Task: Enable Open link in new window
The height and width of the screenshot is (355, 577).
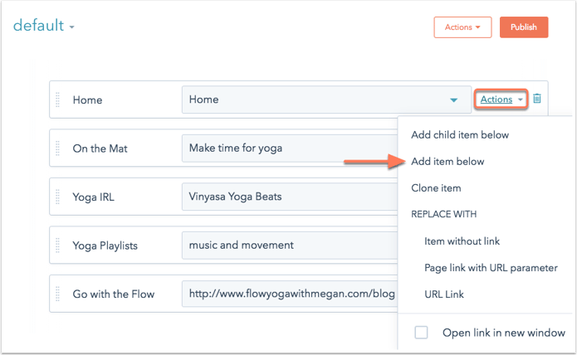Action: 421,333
